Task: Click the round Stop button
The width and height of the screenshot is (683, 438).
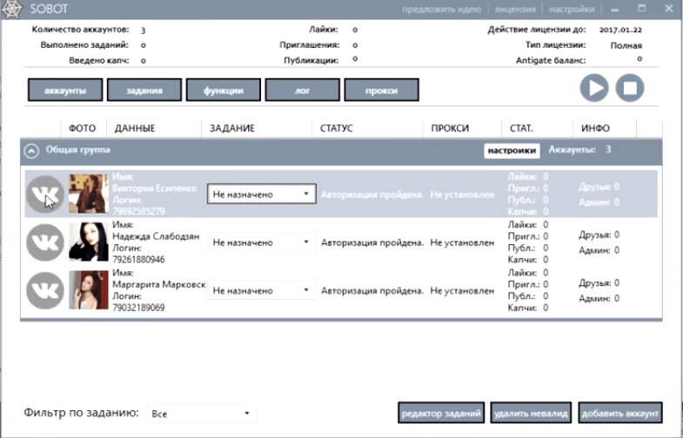Action: point(630,89)
